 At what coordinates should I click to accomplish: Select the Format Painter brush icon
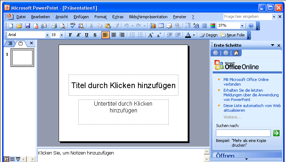tap(116, 26)
